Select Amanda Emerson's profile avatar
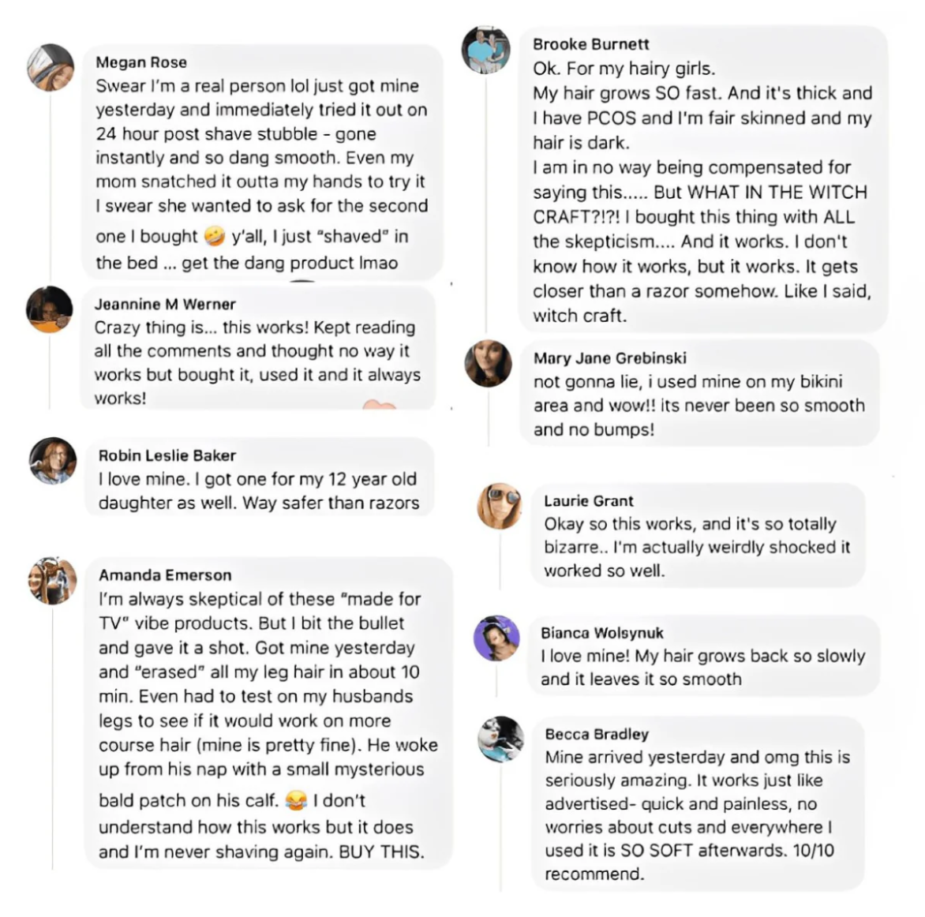 pyautogui.click(x=53, y=581)
